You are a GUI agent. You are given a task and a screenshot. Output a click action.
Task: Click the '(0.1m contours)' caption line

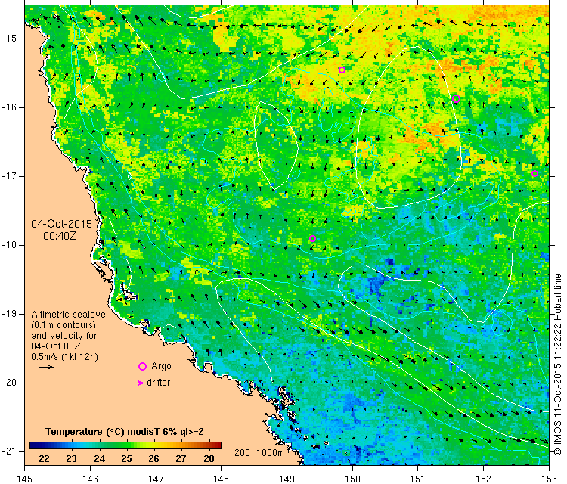pyautogui.click(x=64, y=325)
